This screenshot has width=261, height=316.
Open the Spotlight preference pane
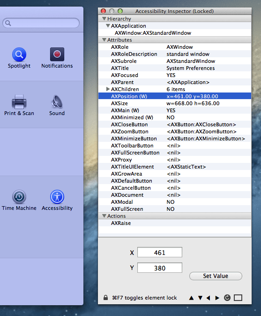(x=19, y=58)
